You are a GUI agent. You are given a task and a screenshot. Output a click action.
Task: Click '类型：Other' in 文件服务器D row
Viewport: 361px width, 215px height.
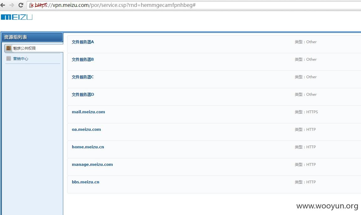coord(306,95)
